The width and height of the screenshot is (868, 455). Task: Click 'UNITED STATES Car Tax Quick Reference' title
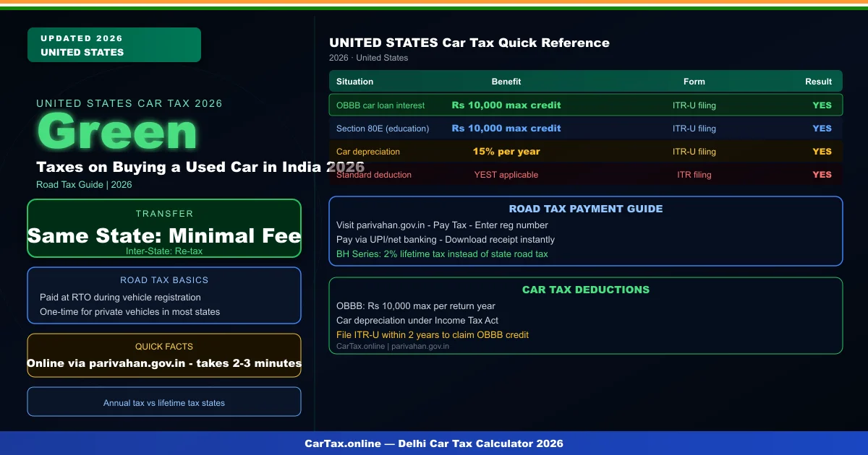click(469, 43)
